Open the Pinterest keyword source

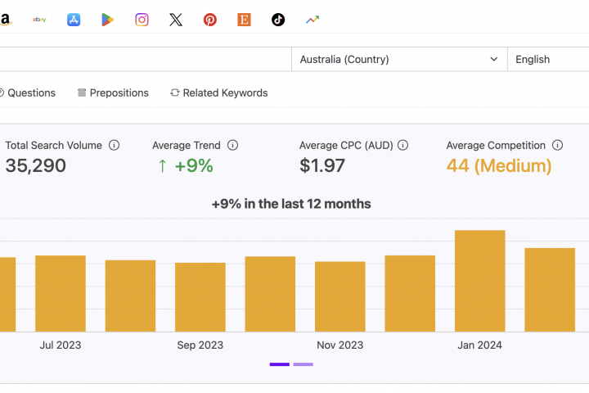tap(210, 20)
